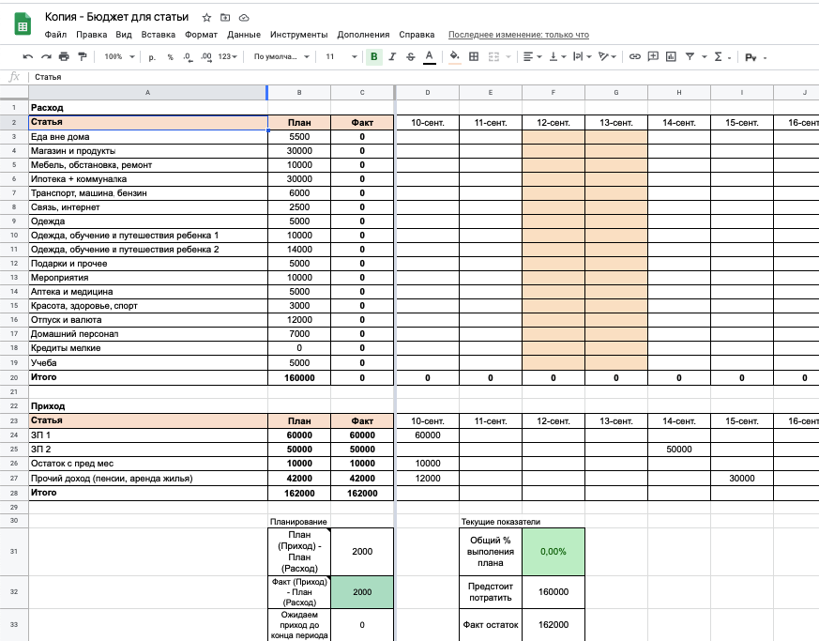This screenshot has width=819, height=641.
Task: Select column F header
Action: point(554,93)
